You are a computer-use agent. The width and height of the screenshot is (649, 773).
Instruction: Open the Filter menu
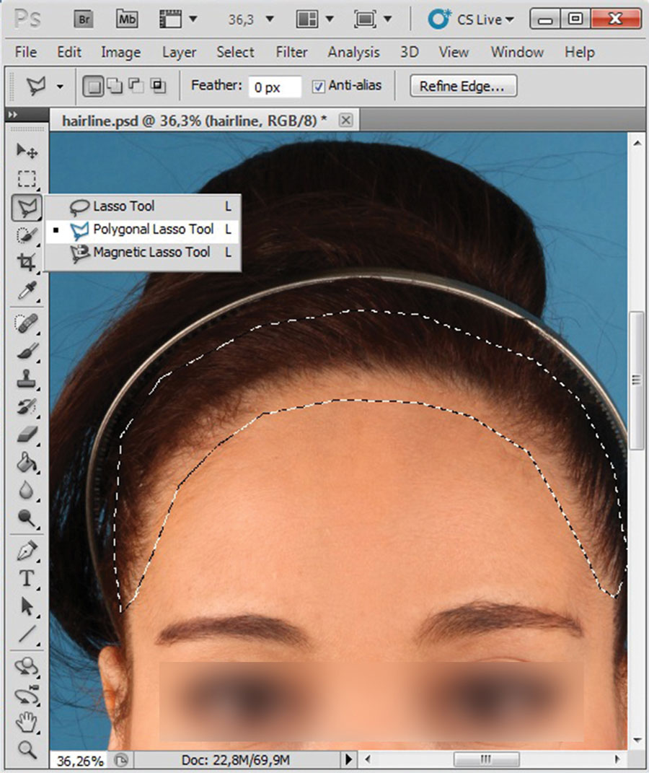click(291, 52)
